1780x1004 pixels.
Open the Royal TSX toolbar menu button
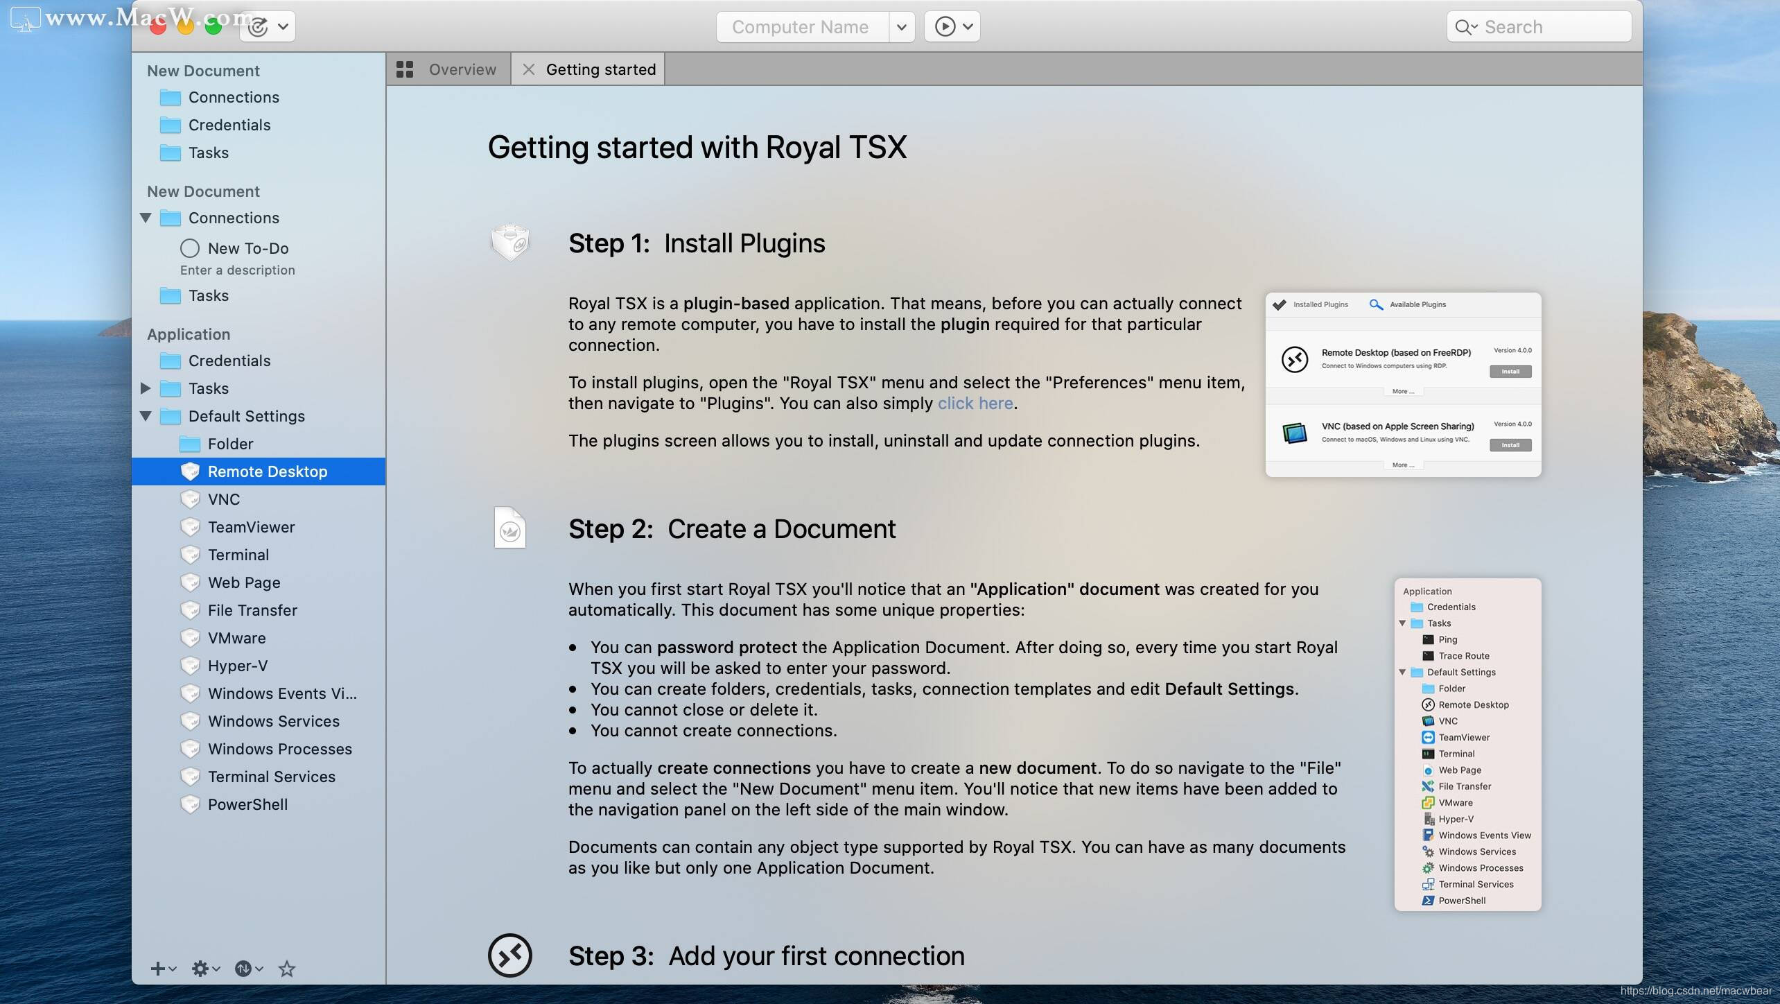pyautogui.click(x=268, y=26)
